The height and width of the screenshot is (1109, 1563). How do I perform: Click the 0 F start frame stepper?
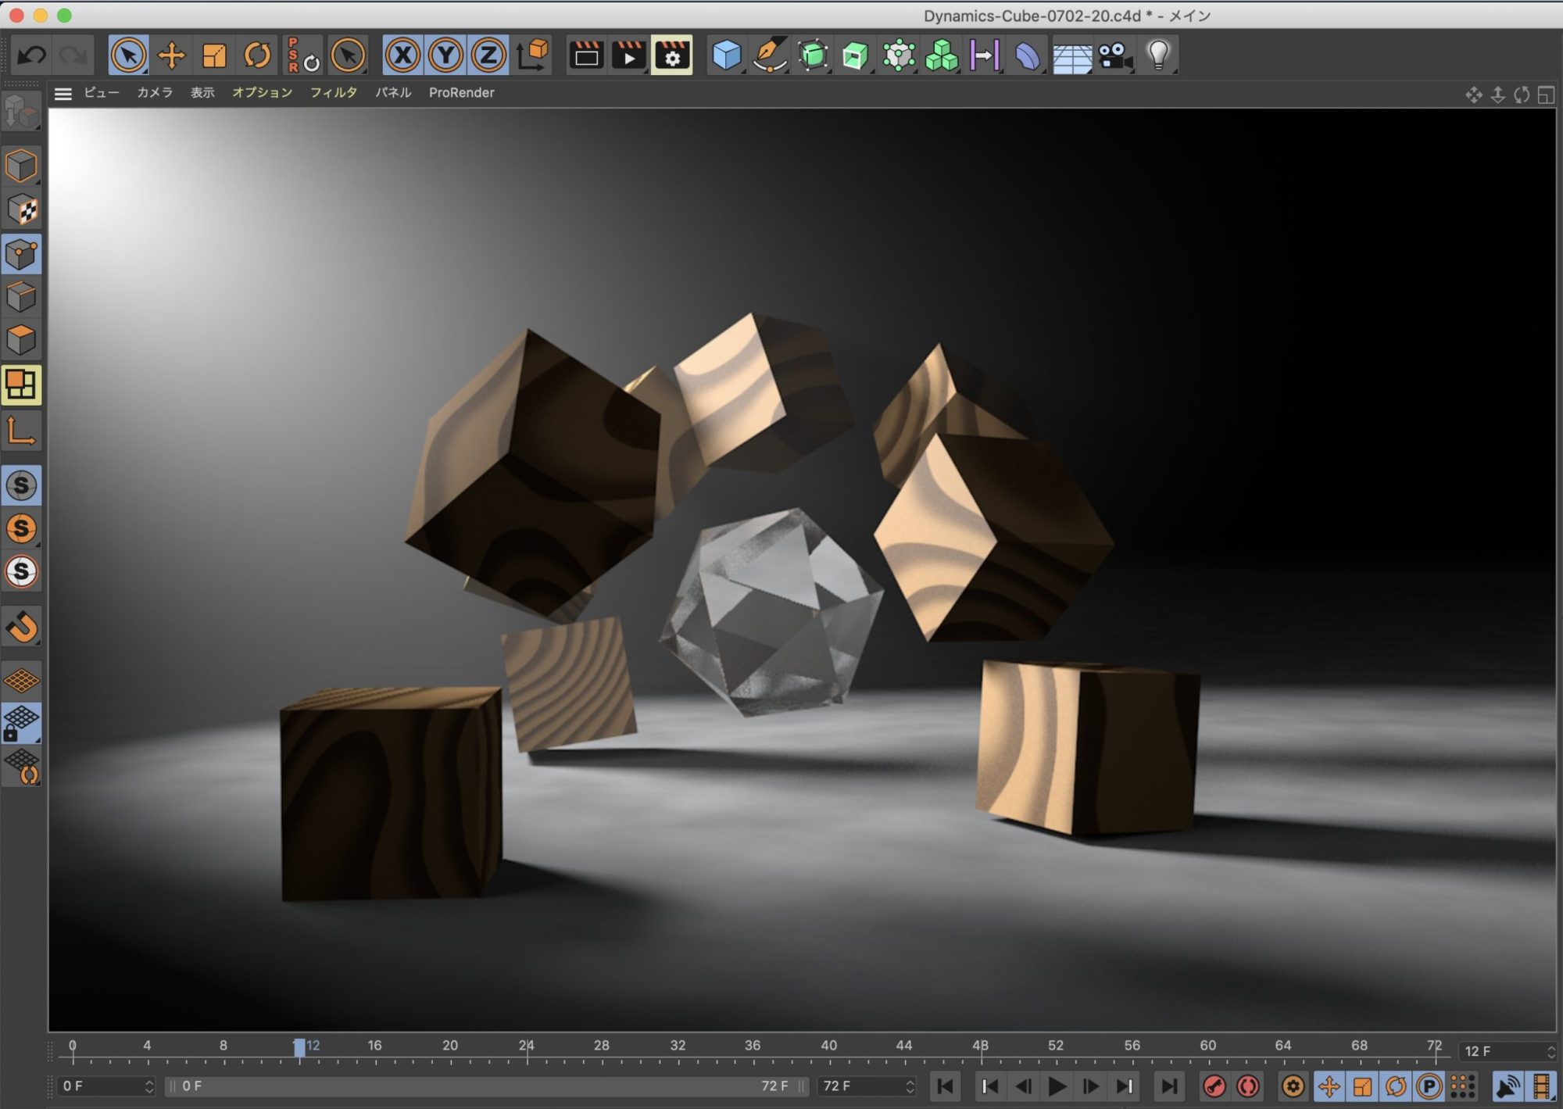pos(149,1086)
